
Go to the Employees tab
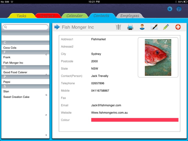pos(130,16)
